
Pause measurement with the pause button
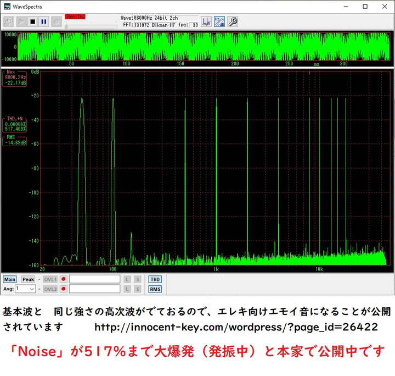[44, 21]
